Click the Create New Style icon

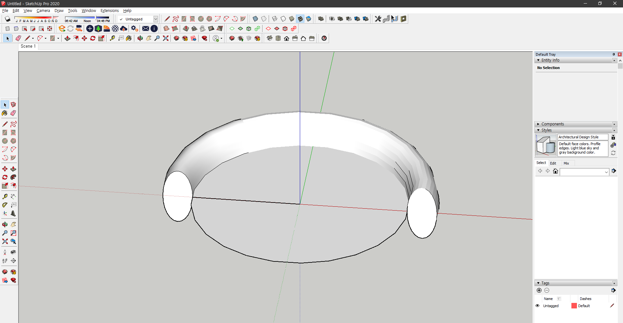coord(613,145)
